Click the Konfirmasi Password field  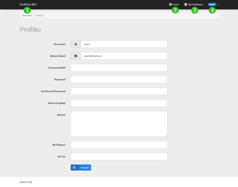[119, 91]
